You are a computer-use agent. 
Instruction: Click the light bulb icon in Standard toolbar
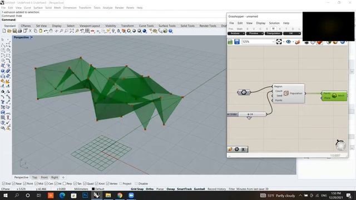pos(113,31)
